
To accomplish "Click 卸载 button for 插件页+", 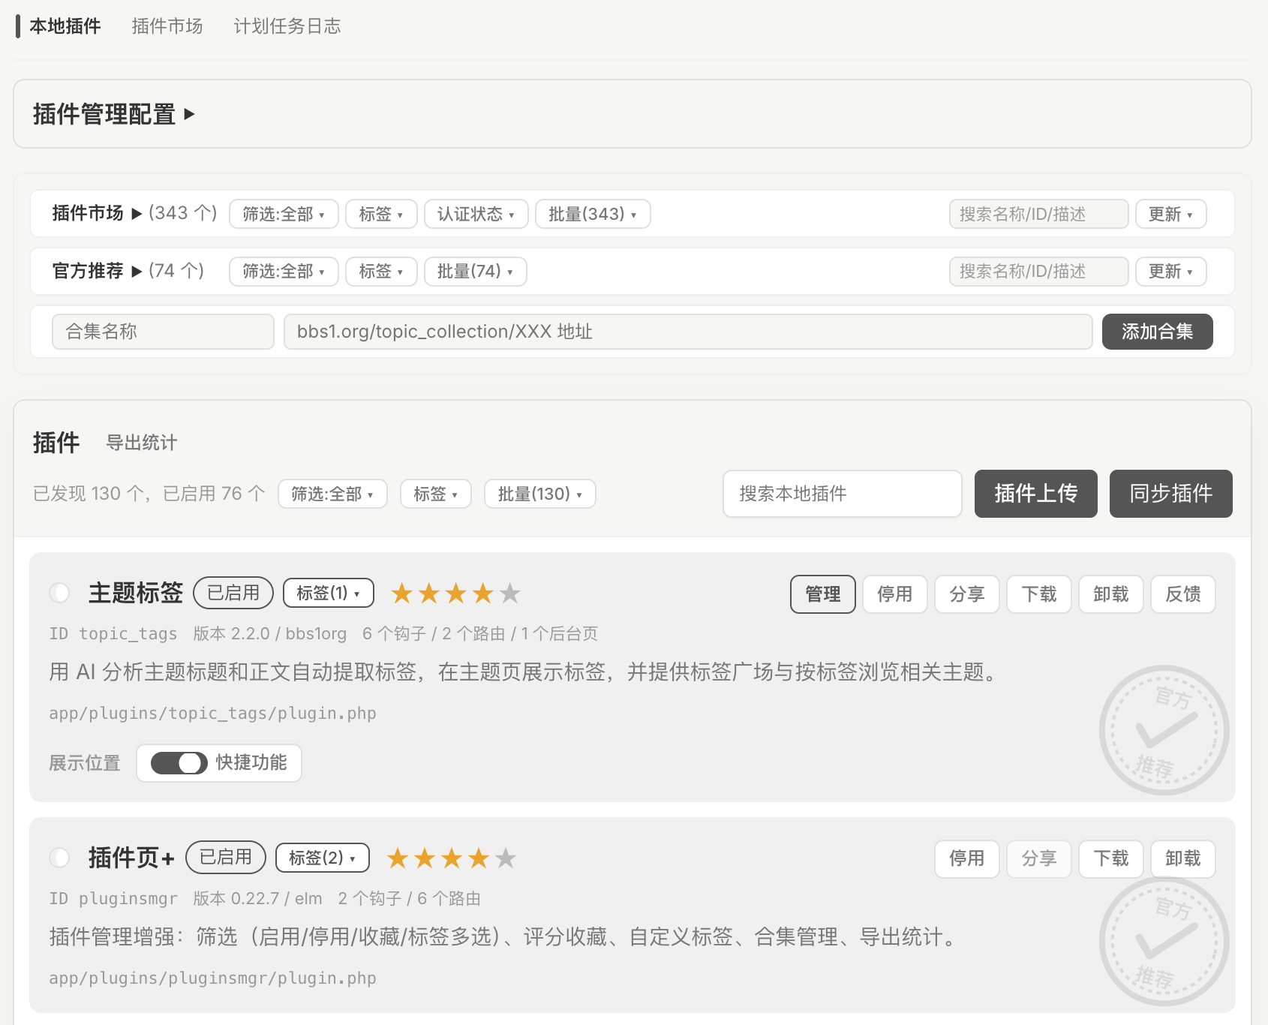I will pyautogui.click(x=1183, y=858).
